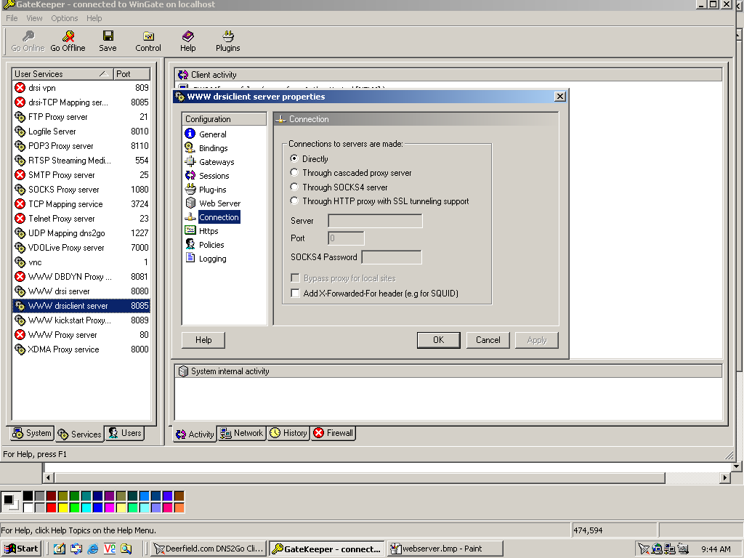Open Bindings configuration icon
The width and height of the screenshot is (744, 558).
190,147
